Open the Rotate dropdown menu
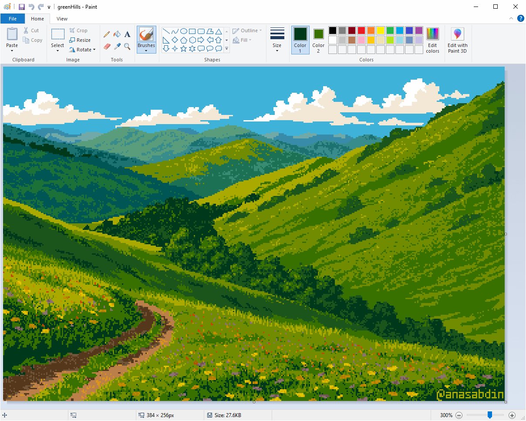The height and width of the screenshot is (421, 526). tap(82, 50)
